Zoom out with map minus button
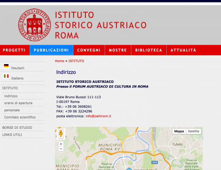 click(61, 149)
